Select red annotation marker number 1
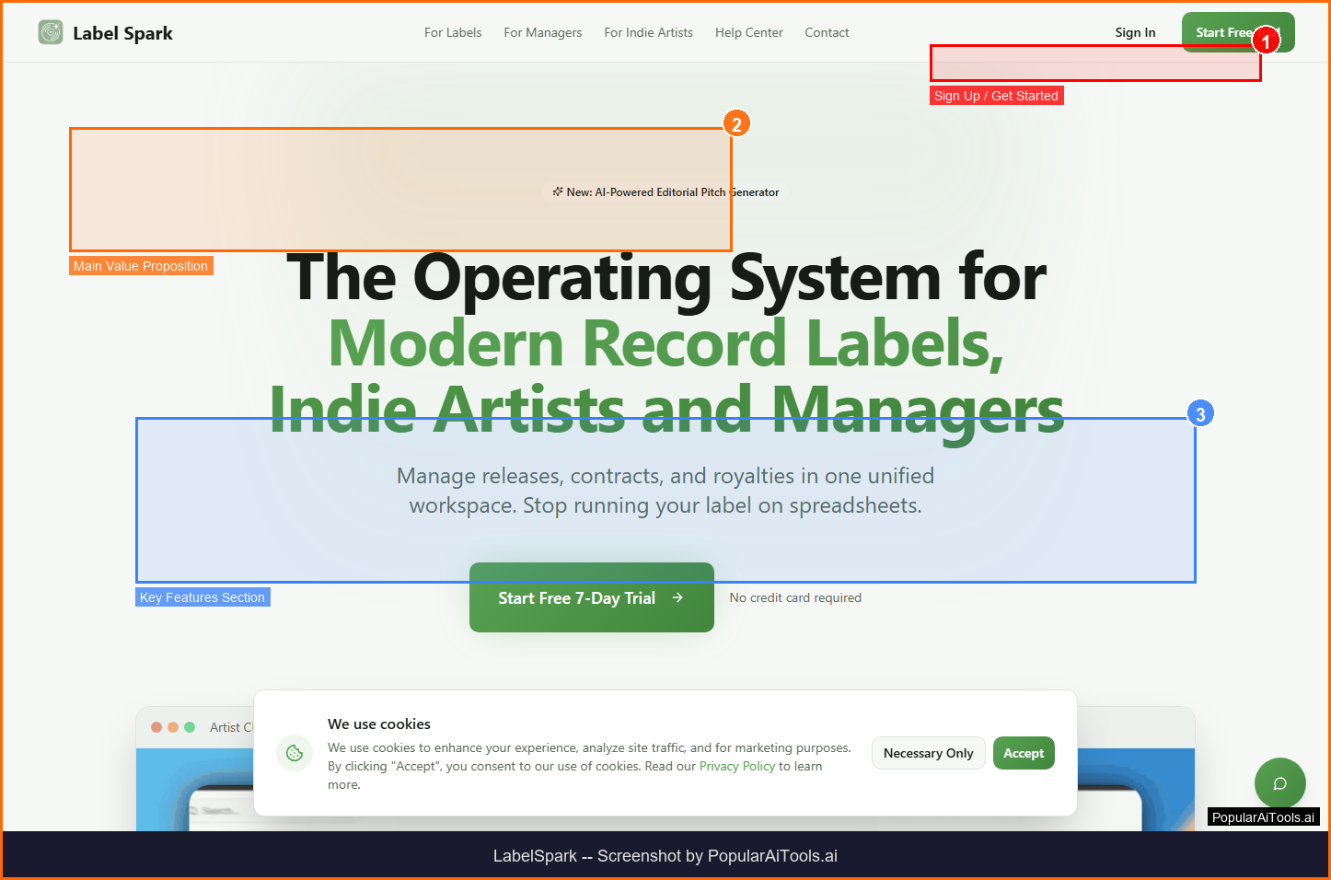Image resolution: width=1331 pixels, height=880 pixels. pos(1266,41)
